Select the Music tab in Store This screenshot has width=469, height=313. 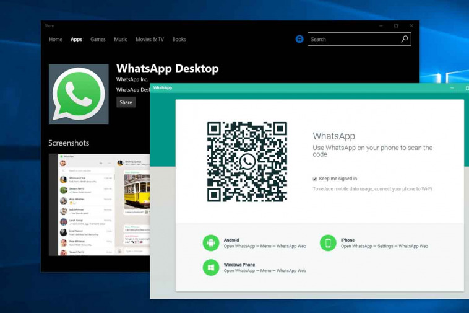(121, 39)
